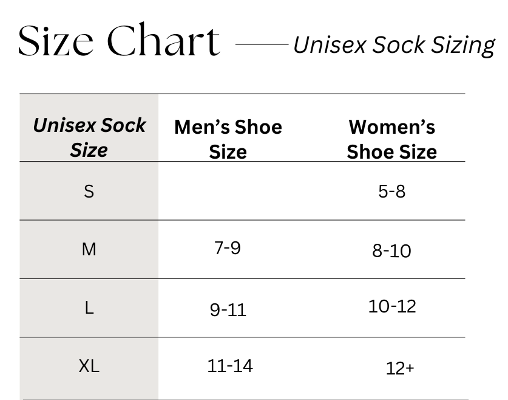Screen dimensions: 508x400
Task: Click the 'M' sock size cell
Action: tap(89, 249)
